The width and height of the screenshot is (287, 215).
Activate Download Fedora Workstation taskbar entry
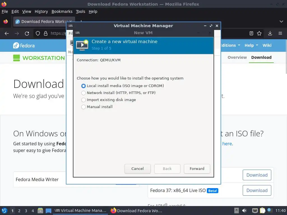pyautogui.click(x=136, y=211)
